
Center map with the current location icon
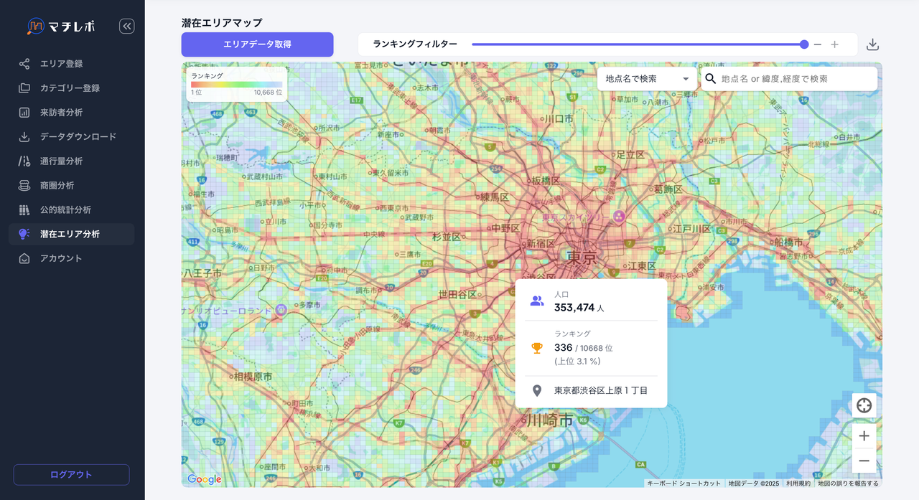coord(864,405)
